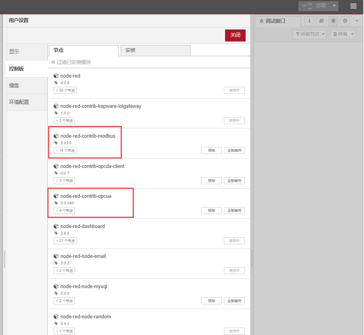364x335 pixels.
Task: Click the 使用中 button for node-red
Action: (x=234, y=90)
